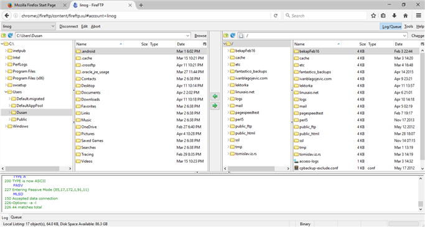This screenshot has width=425, height=227.
Task: Open the Help menu
Action: (420, 26)
